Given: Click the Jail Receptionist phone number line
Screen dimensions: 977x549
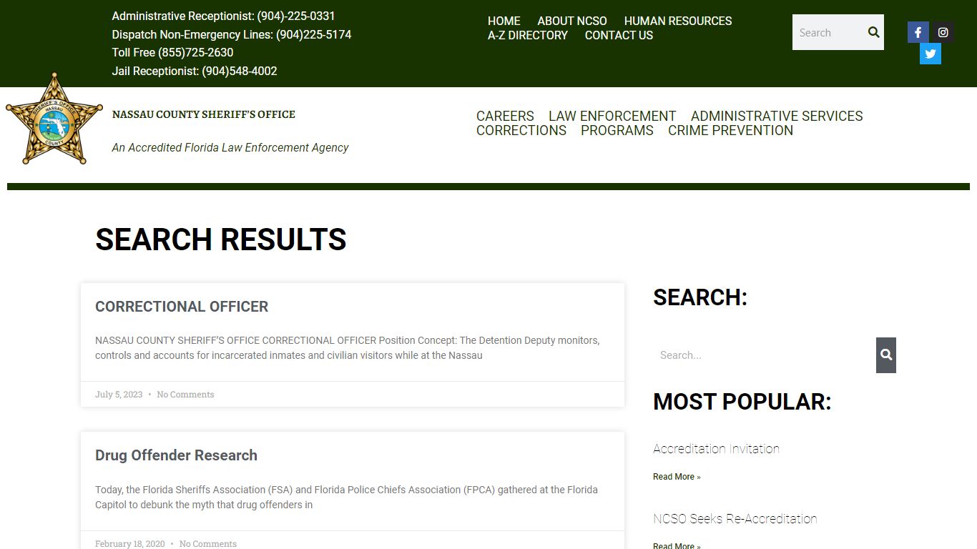Looking at the screenshot, I should (195, 71).
